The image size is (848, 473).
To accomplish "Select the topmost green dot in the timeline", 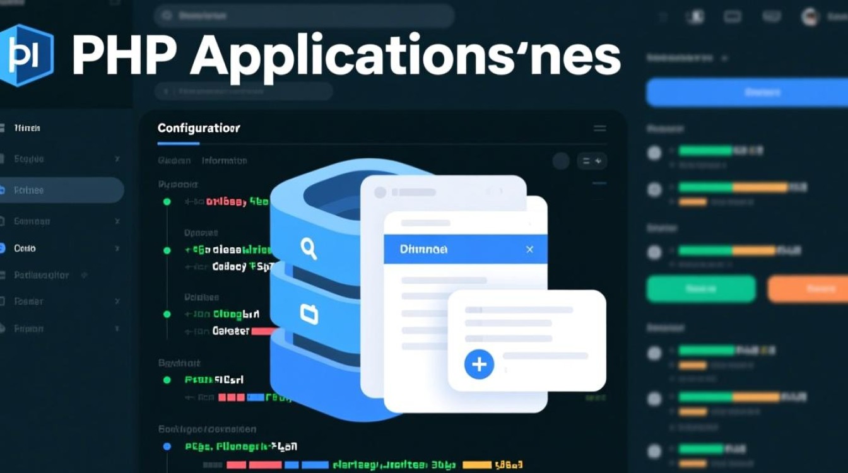I will point(167,202).
